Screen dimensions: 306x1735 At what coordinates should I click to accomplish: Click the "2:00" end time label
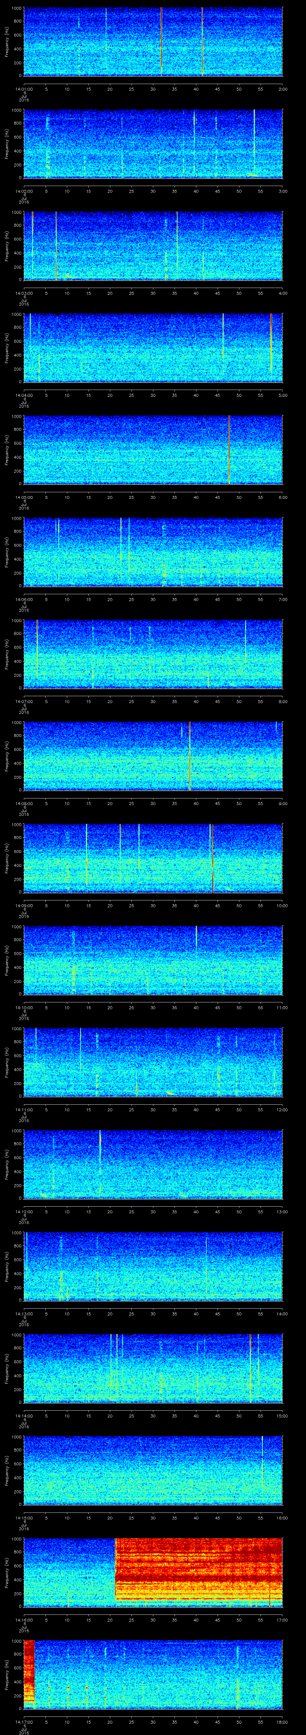point(282,88)
